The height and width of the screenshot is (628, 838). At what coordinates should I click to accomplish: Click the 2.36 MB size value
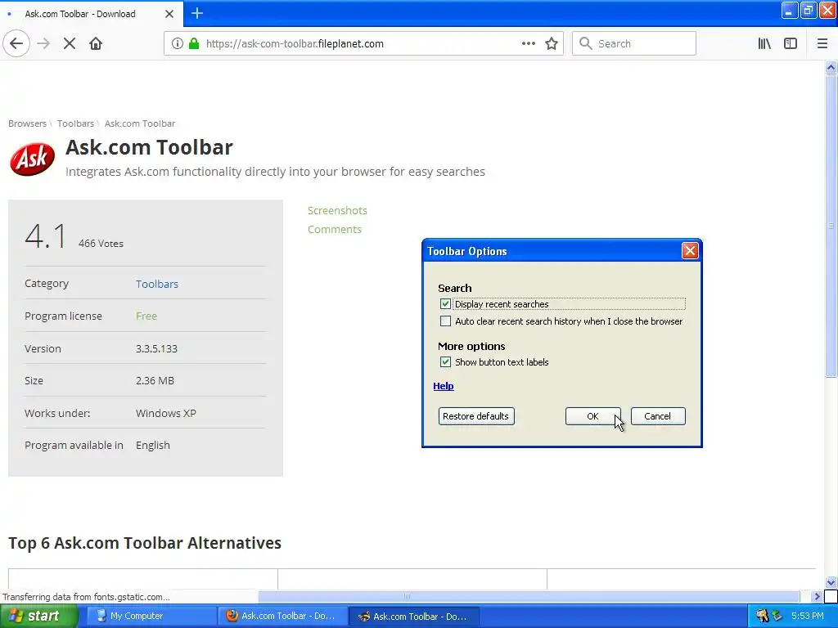[155, 381]
